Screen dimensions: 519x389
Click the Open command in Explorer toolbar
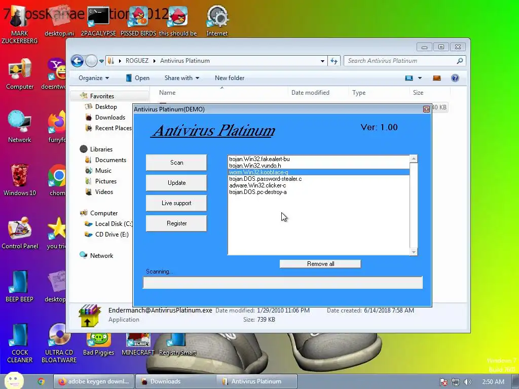point(138,78)
